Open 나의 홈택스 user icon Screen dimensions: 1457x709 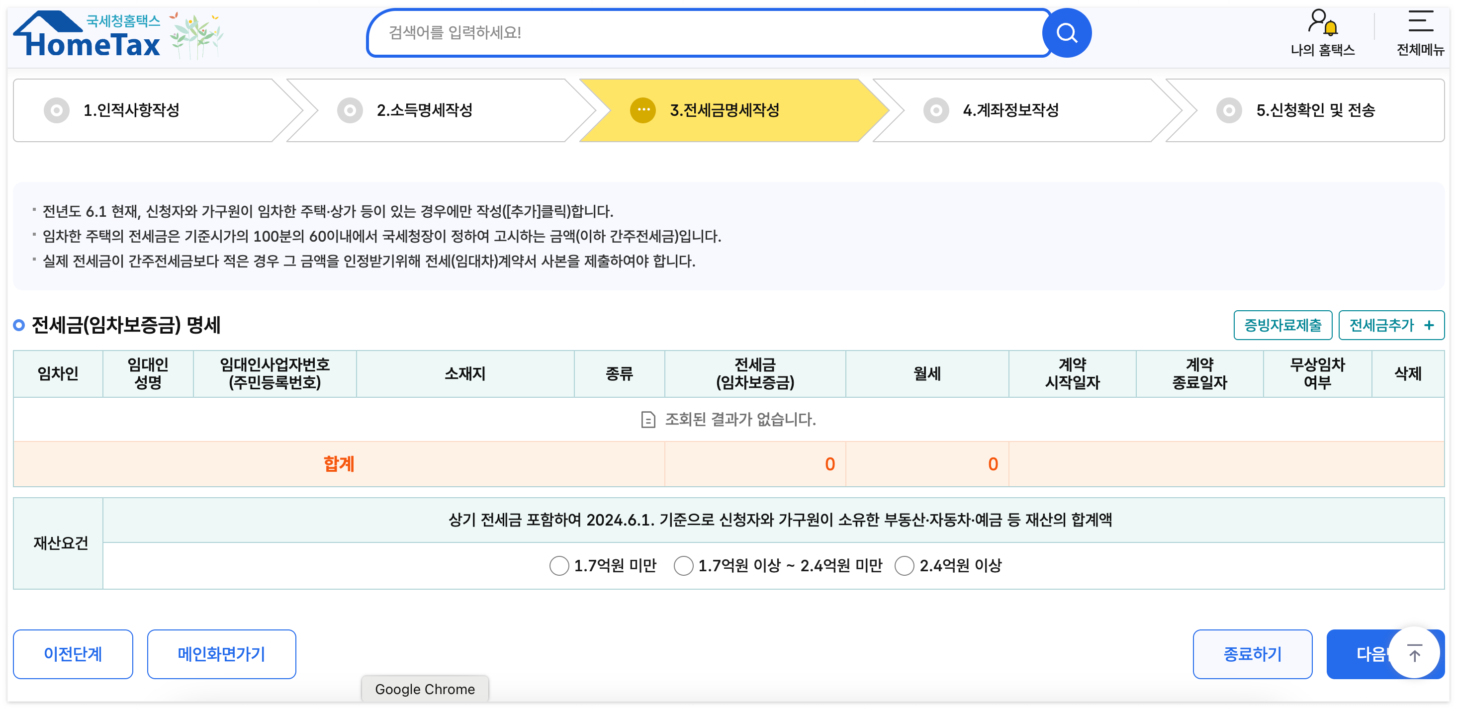click(1322, 22)
